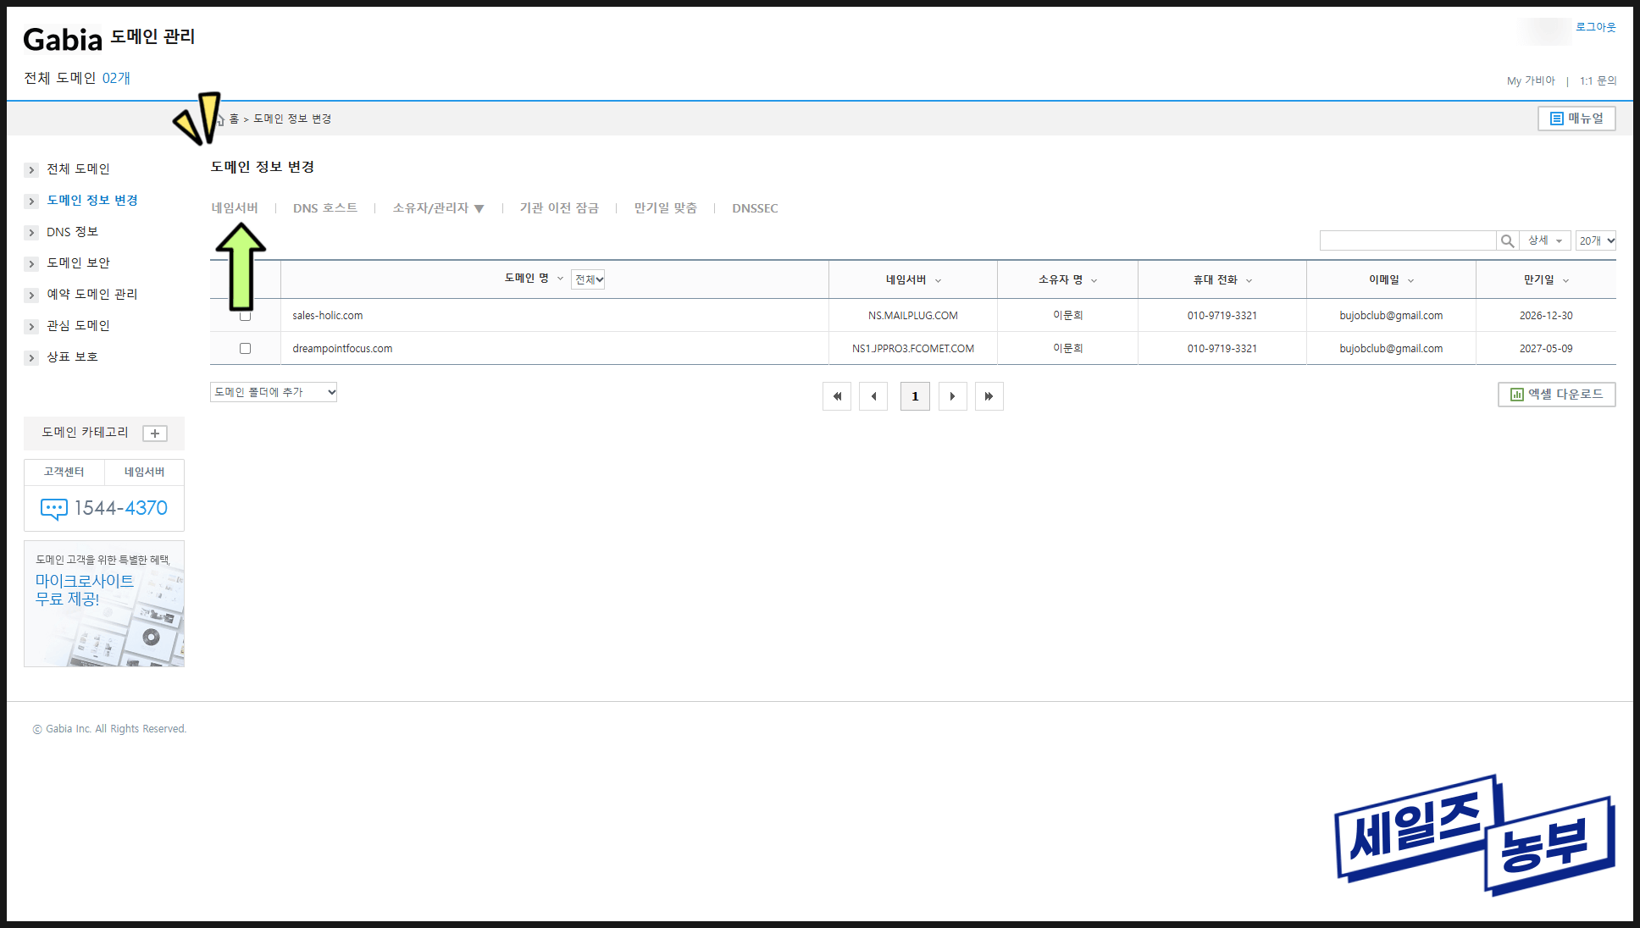The height and width of the screenshot is (928, 1640).
Task: Click the search magnifier icon
Action: [1507, 241]
